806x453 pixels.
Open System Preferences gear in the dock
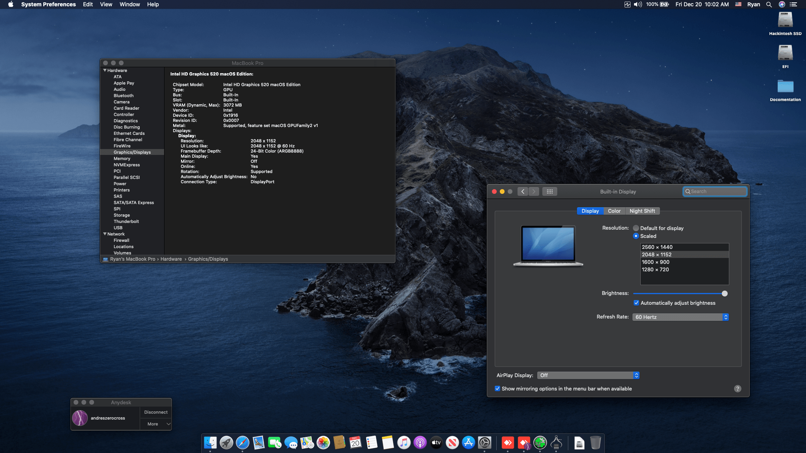484,443
